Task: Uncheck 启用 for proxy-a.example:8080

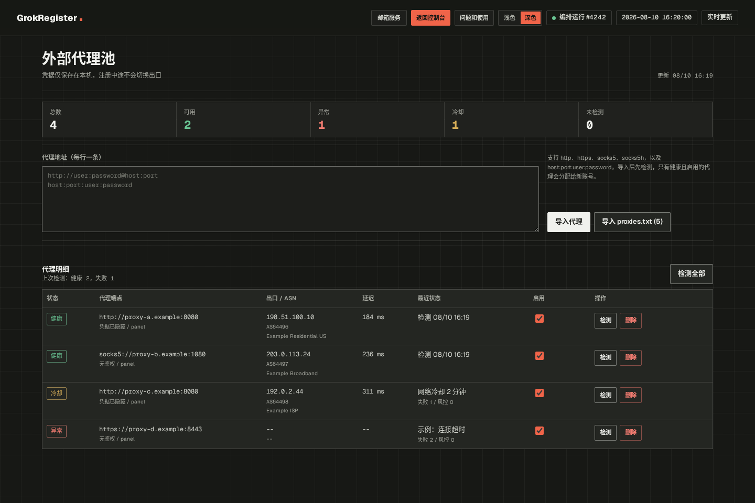Action: tap(540, 319)
